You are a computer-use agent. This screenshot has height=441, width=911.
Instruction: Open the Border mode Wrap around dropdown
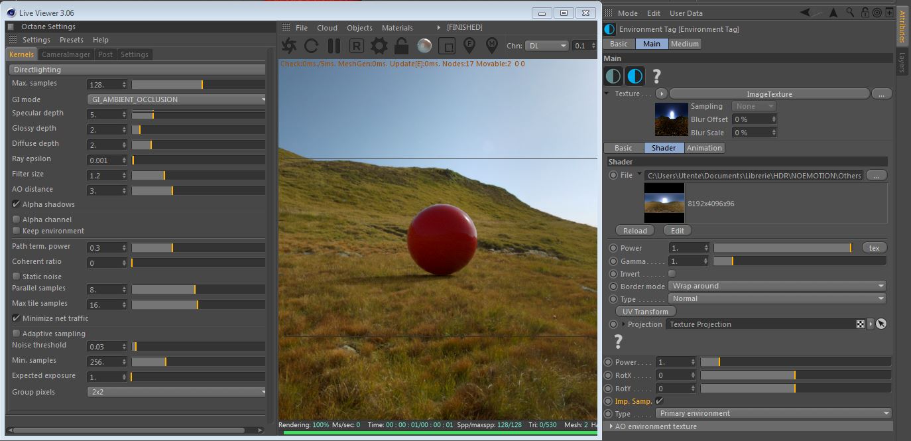[x=777, y=286]
